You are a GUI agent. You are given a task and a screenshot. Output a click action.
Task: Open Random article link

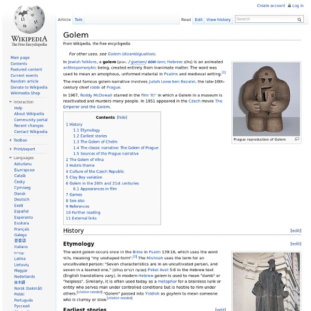pyautogui.click(x=24, y=81)
